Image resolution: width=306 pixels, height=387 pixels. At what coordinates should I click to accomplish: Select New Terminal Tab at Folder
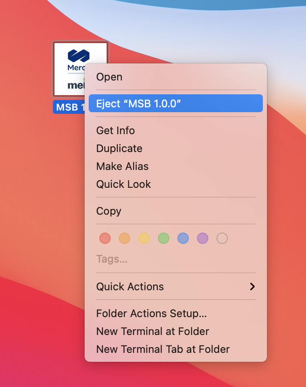pos(163,349)
